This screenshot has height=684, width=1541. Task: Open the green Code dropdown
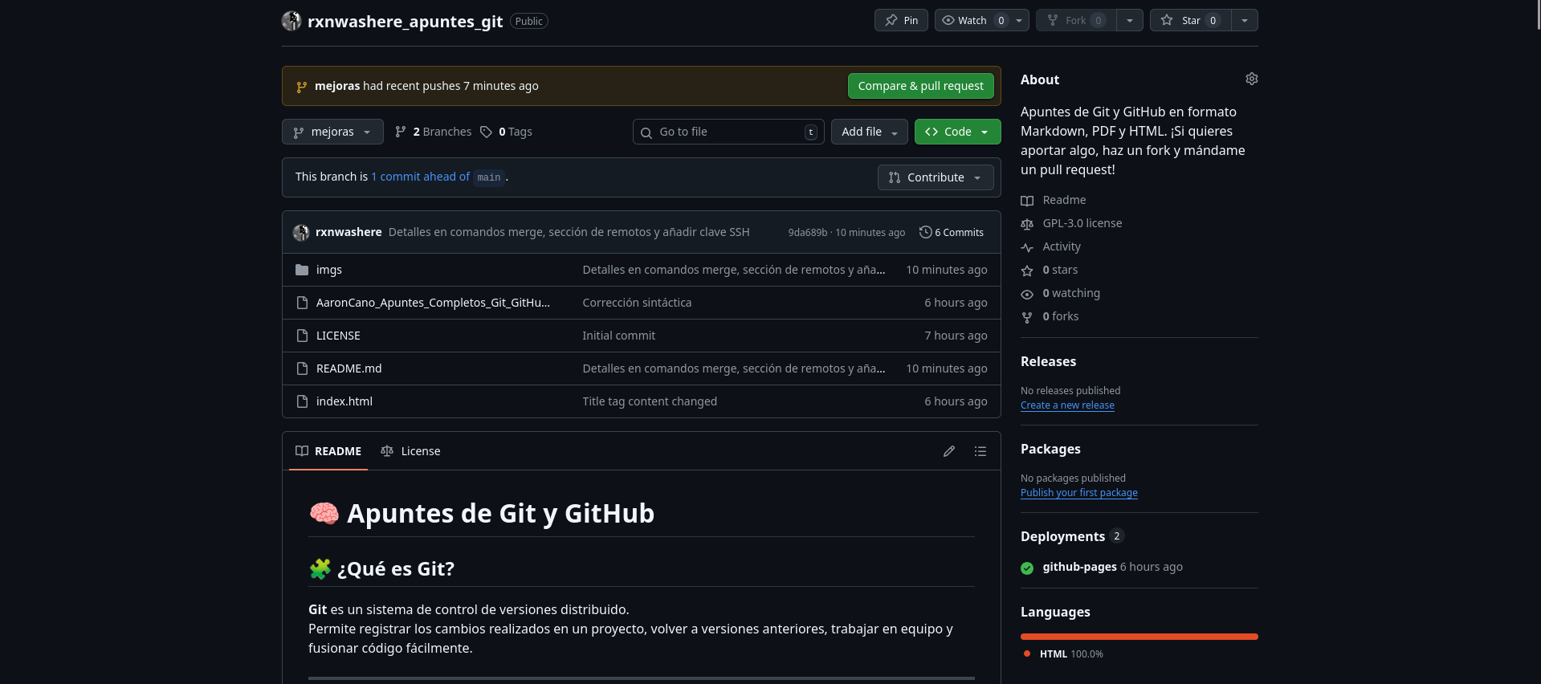pyautogui.click(x=957, y=132)
